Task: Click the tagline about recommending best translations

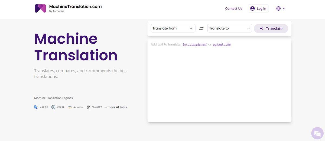Action: [x=81, y=73]
